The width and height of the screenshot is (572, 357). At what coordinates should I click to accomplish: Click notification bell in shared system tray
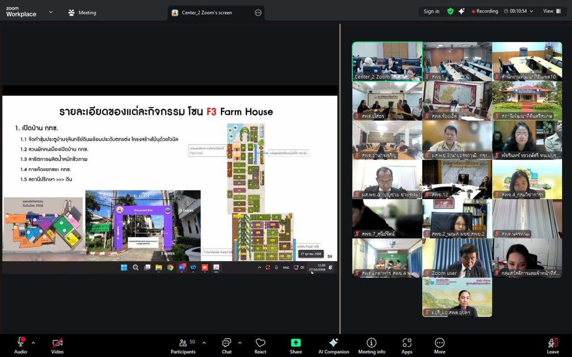(x=331, y=267)
